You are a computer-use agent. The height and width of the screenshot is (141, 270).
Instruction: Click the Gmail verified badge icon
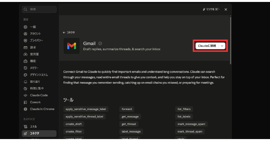[100, 44]
